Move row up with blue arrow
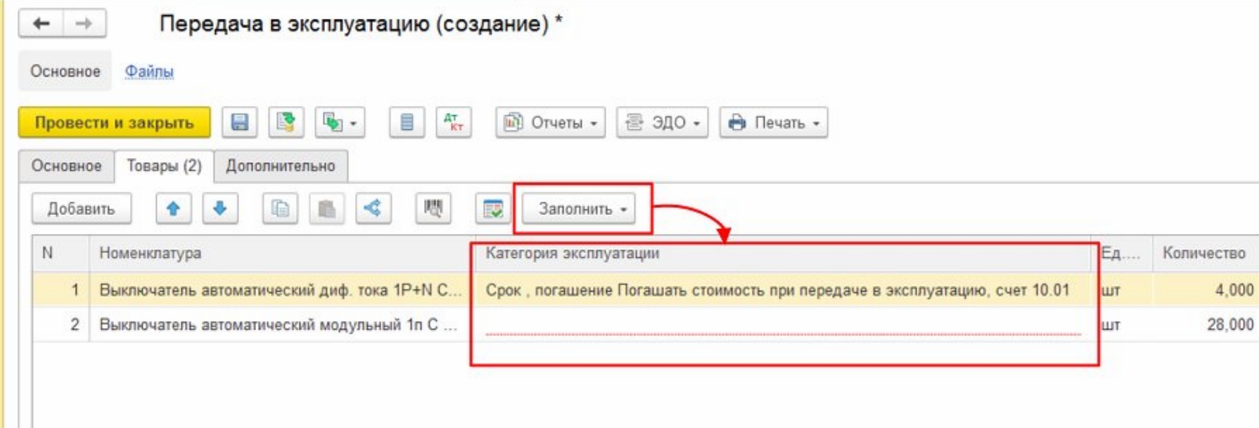Image resolution: width=1259 pixels, height=428 pixels. [x=174, y=209]
